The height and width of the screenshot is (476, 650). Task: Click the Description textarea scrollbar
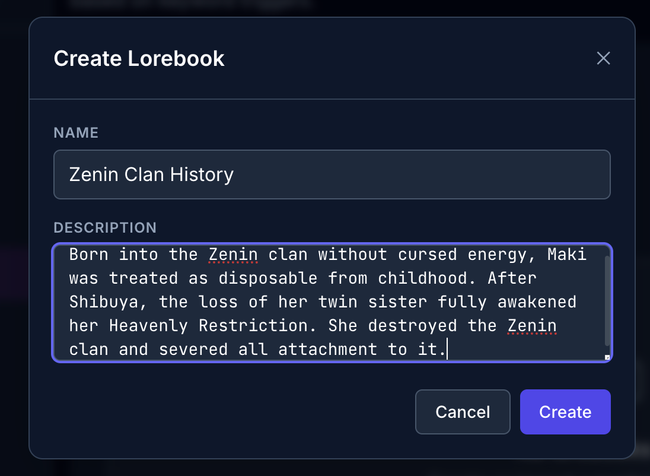pos(607,301)
